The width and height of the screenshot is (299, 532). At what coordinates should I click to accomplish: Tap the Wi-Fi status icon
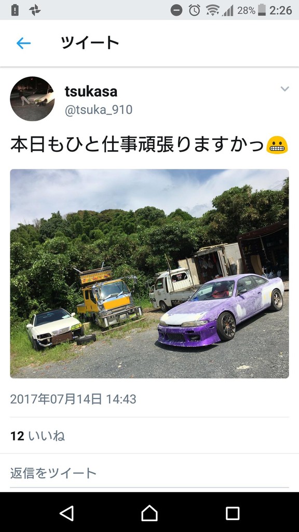212,10
